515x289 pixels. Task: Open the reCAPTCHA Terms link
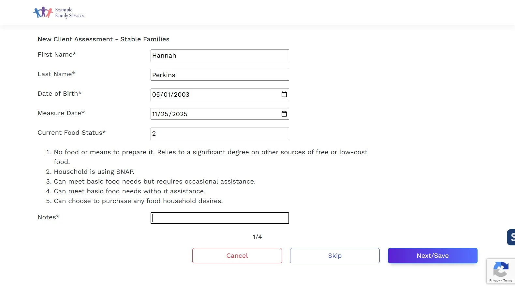(x=508, y=281)
